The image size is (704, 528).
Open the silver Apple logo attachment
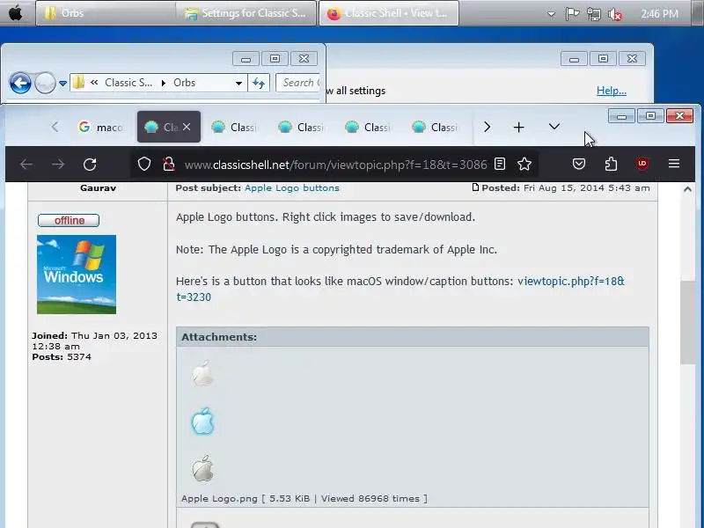(202, 469)
